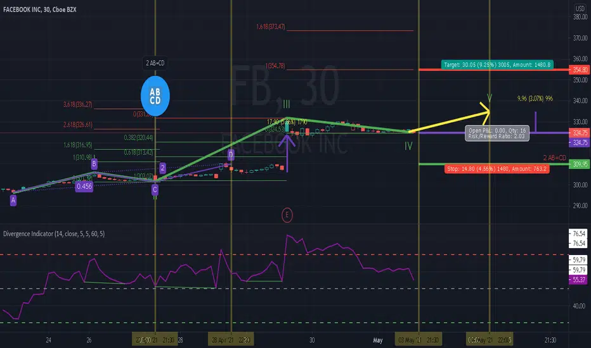
Task: Click the green wave V label
Action: [x=490, y=98]
